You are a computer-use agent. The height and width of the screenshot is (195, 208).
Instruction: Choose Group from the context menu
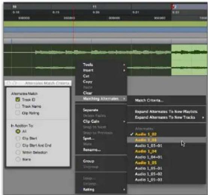(x=101, y=161)
